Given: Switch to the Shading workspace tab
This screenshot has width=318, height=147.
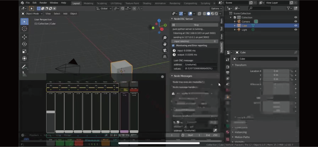Looking at the screenshot, I should click(147, 3).
